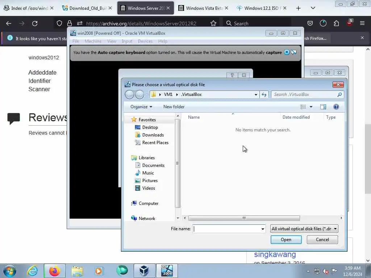Click the Open button
This screenshot has width=371, height=278.
click(286, 240)
